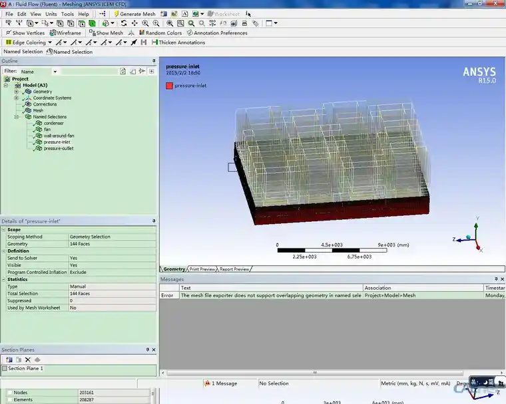Check the Elements checkbox
Screen dimensions: 506x404
(10, 399)
